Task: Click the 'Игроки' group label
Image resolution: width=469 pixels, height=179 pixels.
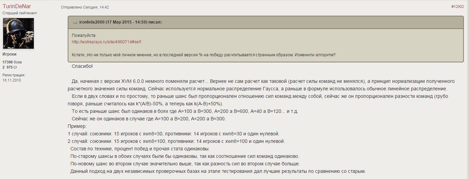Action: click(10, 54)
